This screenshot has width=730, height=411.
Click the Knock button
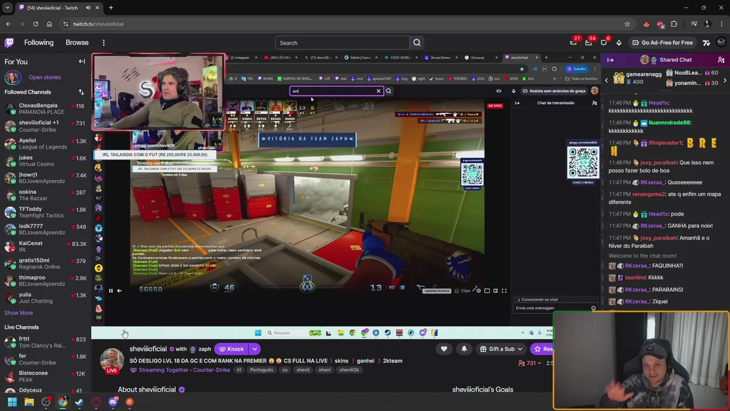pyautogui.click(x=230, y=349)
